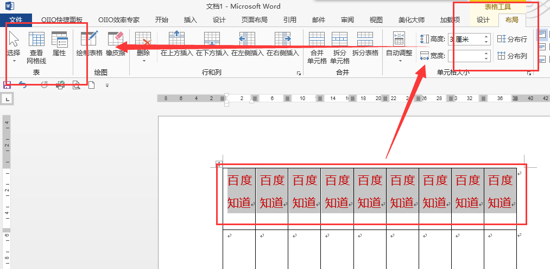Open the 选择 dropdown arrow
The height and width of the screenshot is (269, 550).
click(14, 61)
